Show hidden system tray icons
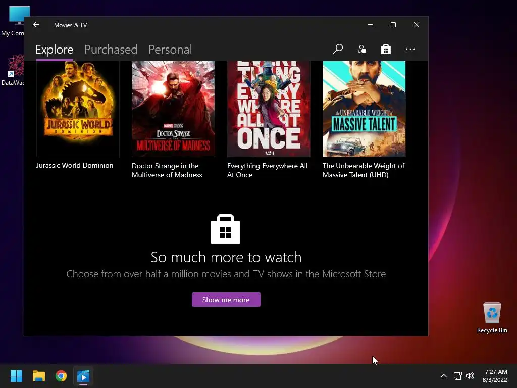Image resolution: width=517 pixels, height=388 pixels. click(x=444, y=376)
